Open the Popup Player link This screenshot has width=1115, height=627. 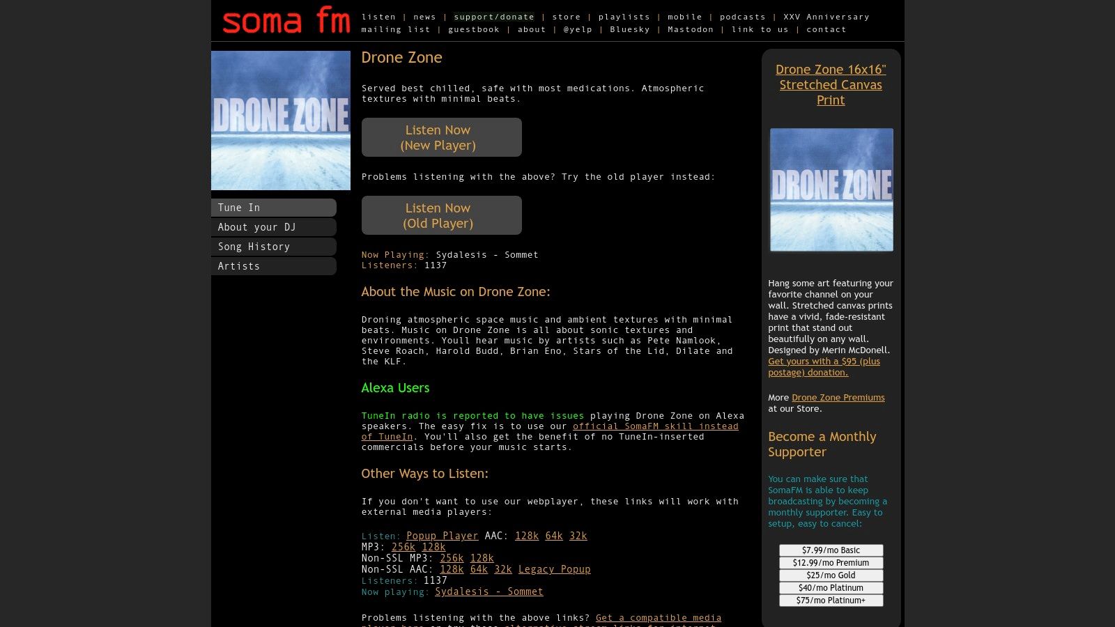click(x=443, y=536)
